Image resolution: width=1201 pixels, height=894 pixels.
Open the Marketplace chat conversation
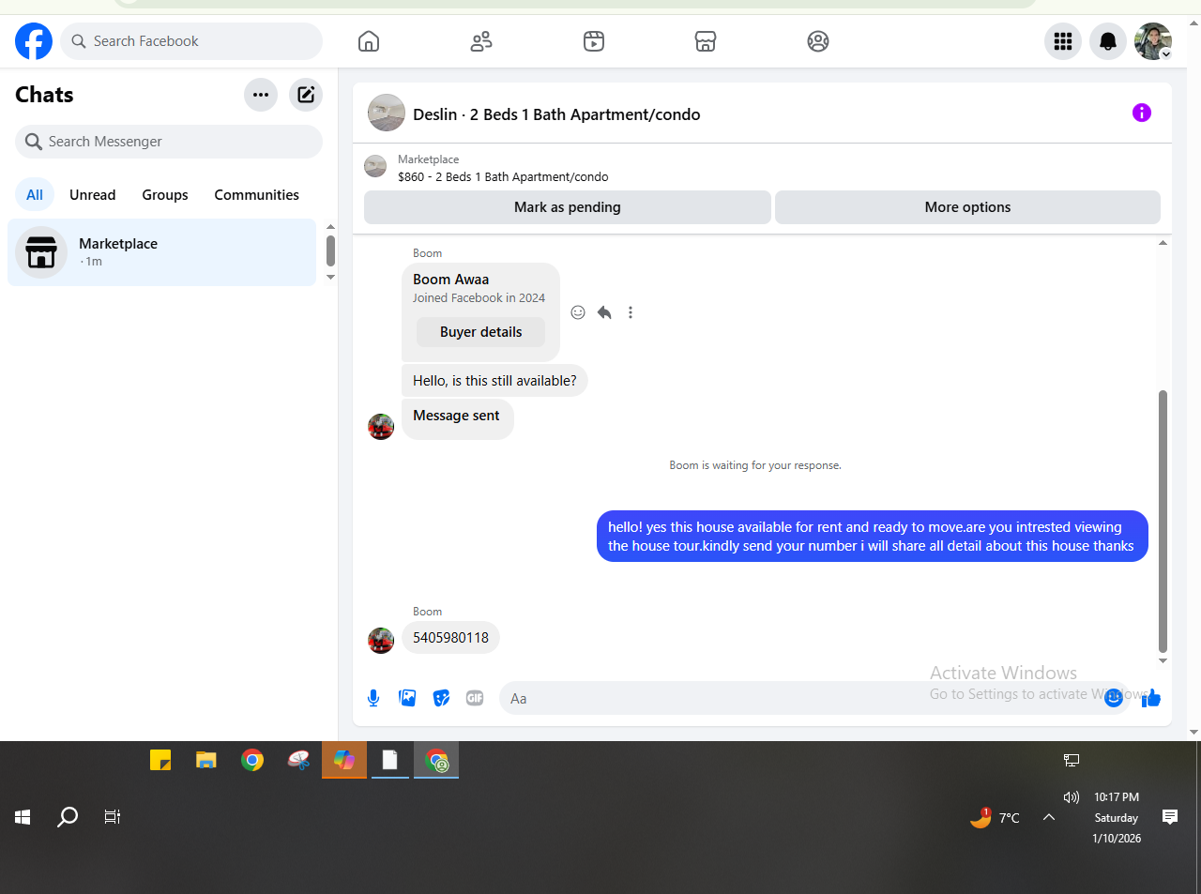pyautogui.click(x=162, y=252)
